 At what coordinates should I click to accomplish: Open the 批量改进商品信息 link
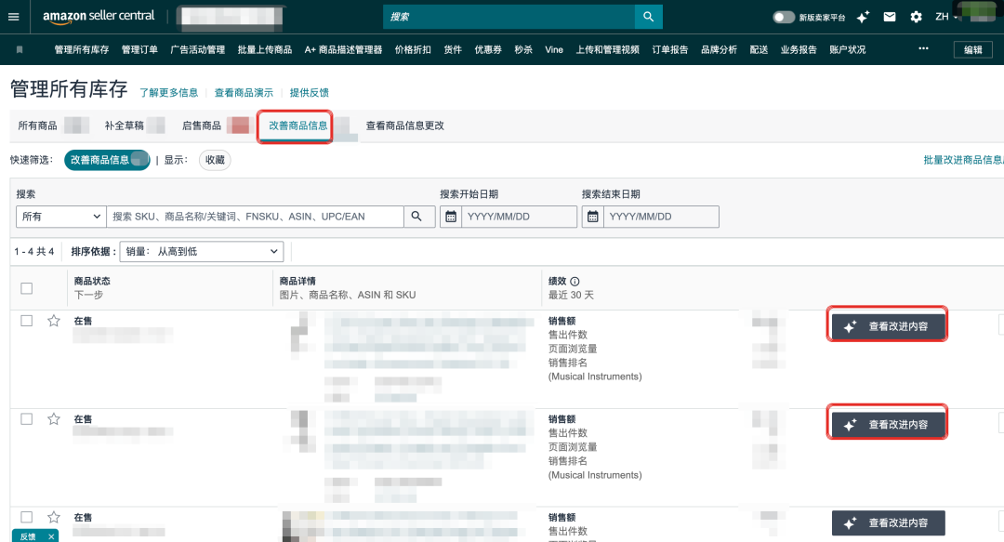click(x=963, y=160)
